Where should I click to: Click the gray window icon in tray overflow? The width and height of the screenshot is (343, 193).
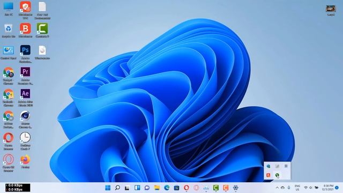pyautogui.click(x=277, y=166)
